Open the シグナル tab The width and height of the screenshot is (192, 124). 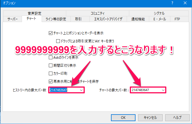(x=159, y=13)
